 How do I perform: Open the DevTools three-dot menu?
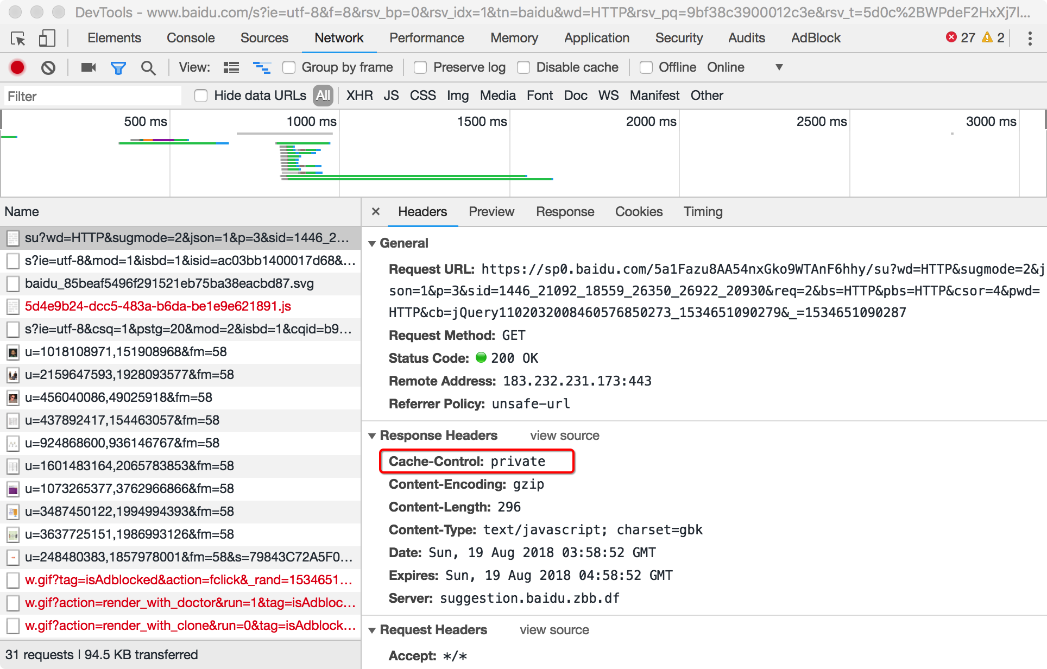click(1030, 39)
